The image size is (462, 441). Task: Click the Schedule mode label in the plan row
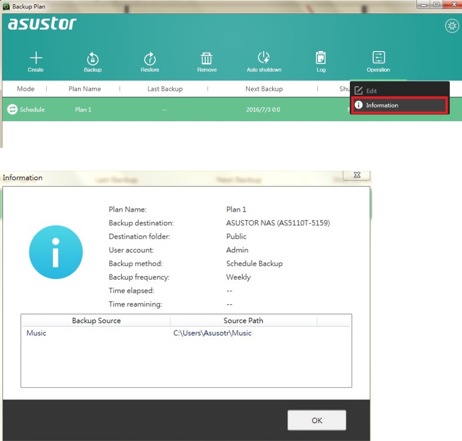(32, 110)
